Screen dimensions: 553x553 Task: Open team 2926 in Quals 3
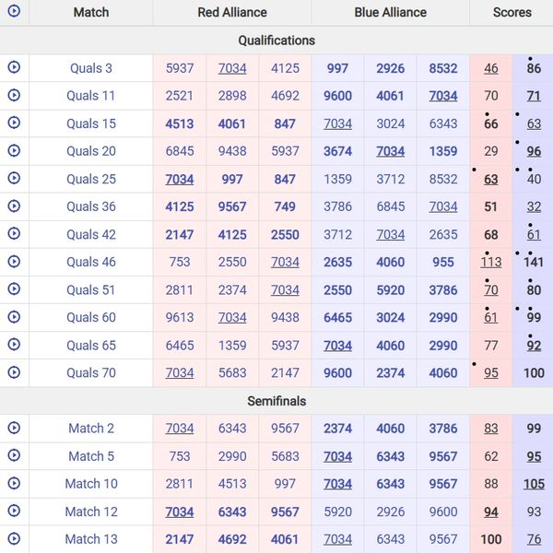(x=390, y=68)
